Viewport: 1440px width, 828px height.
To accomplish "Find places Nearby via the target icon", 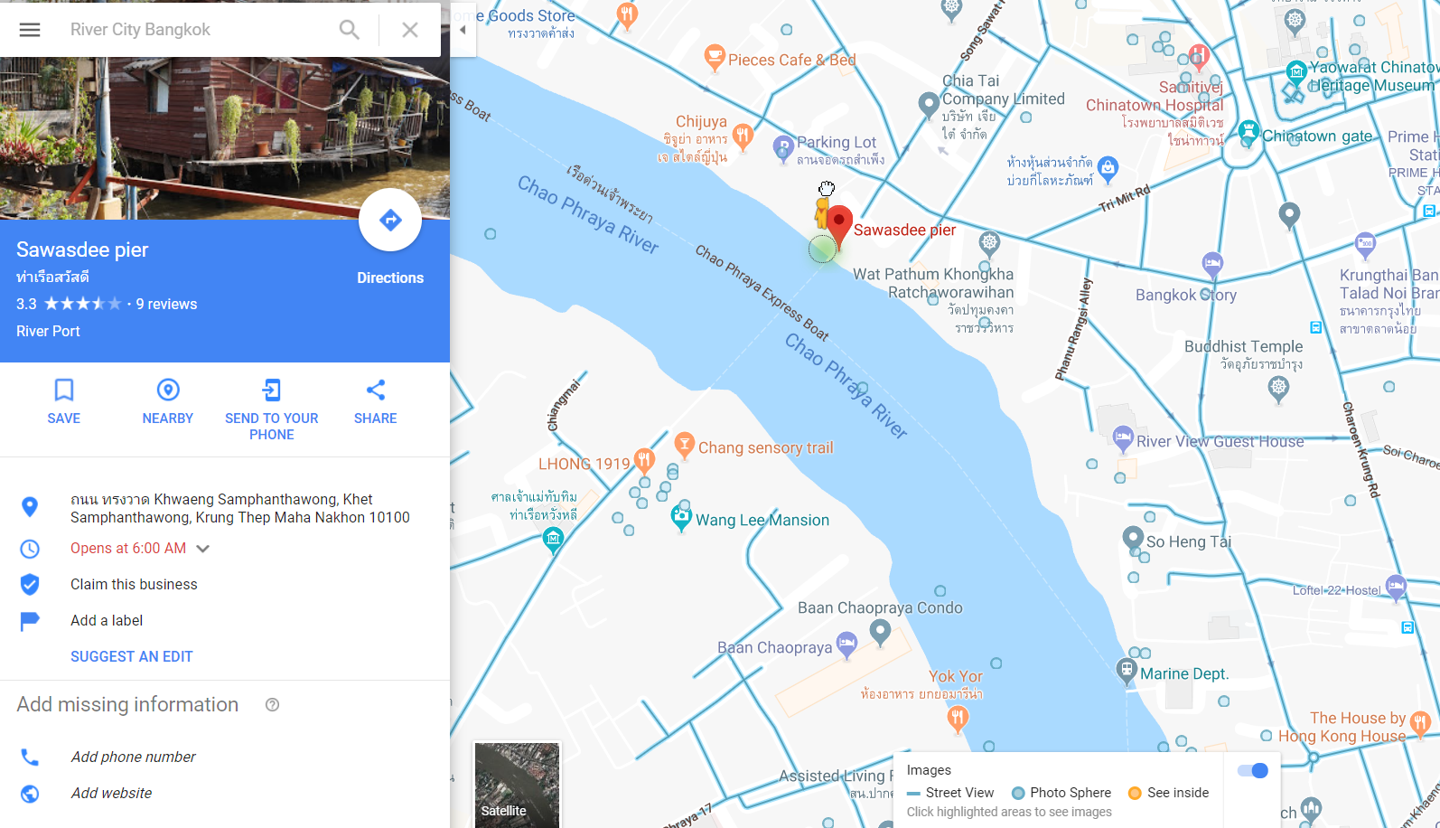I will pos(168,390).
